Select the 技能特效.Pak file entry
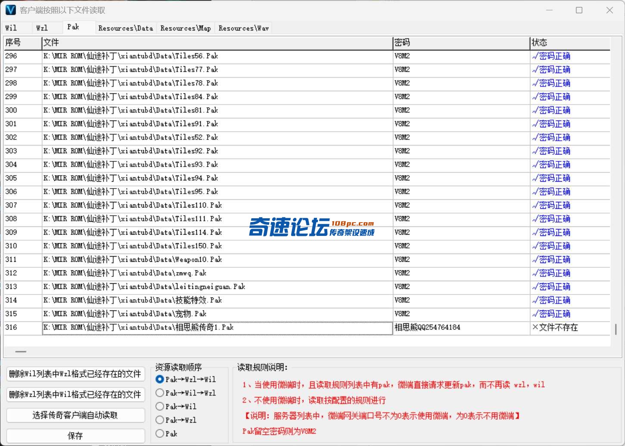The height and width of the screenshot is (446, 625). [x=217, y=300]
